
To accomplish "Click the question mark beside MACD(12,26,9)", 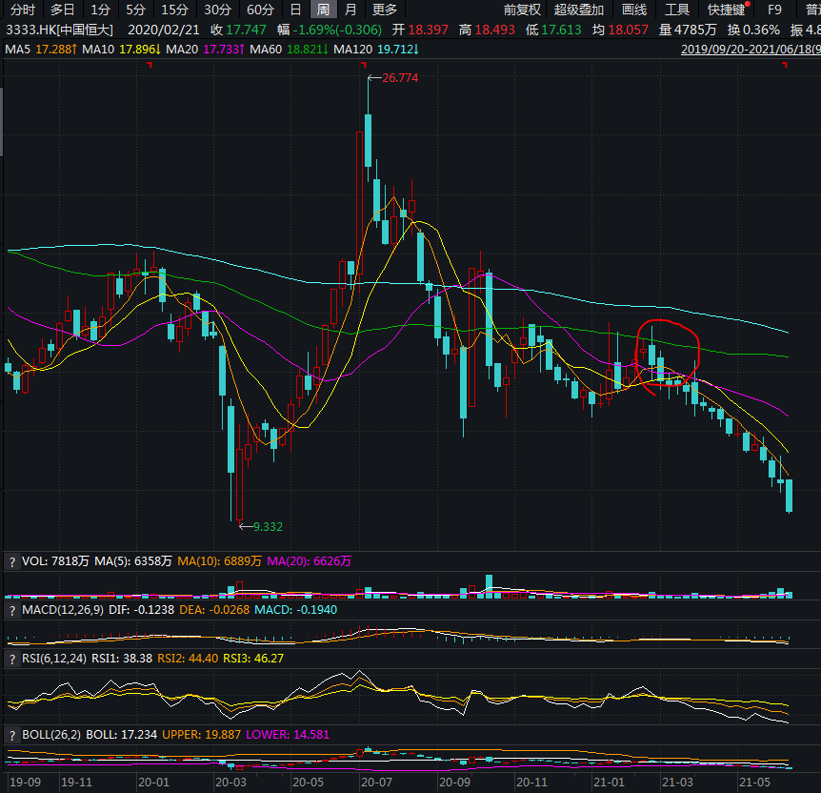I will point(12,609).
